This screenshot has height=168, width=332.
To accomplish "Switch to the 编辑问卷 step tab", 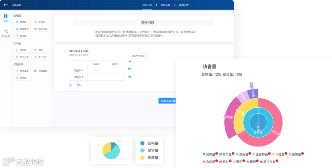I will pyautogui.click(x=147, y=5).
